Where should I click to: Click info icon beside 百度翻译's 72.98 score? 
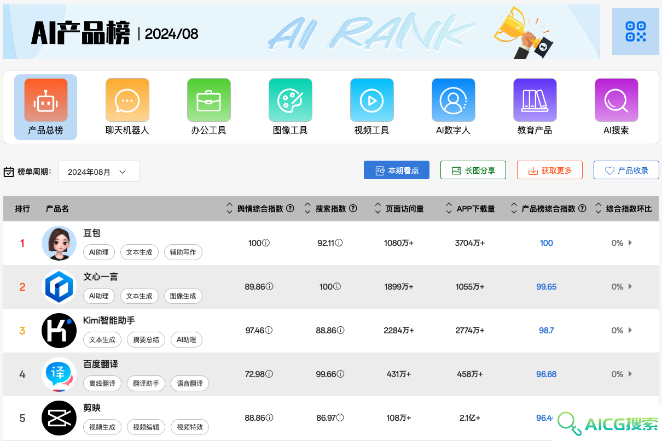pyautogui.click(x=269, y=374)
